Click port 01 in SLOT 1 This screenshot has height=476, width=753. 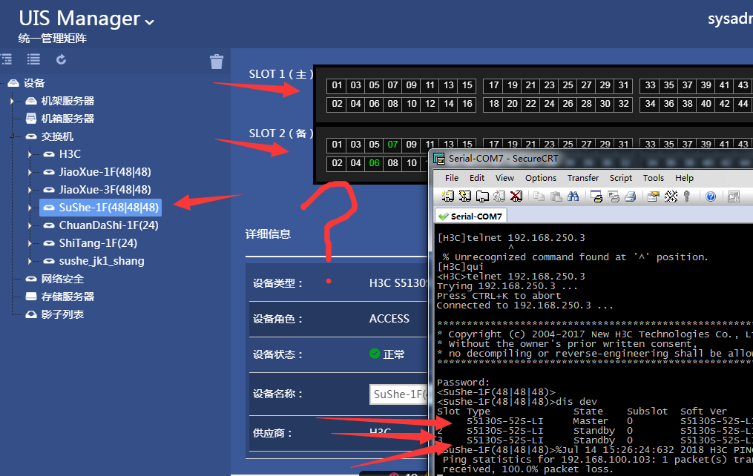tap(337, 85)
